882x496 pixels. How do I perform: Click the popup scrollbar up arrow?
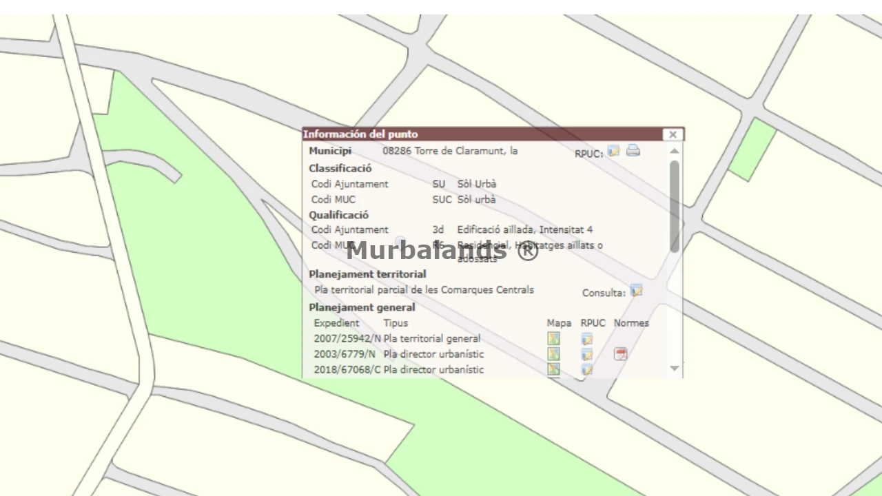pos(675,151)
